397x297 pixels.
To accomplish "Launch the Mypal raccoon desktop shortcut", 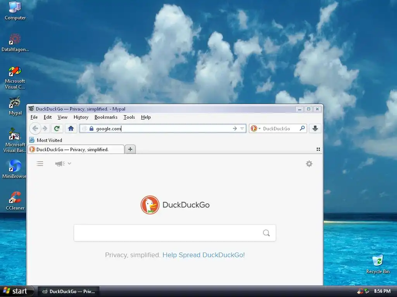I will [15, 106].
